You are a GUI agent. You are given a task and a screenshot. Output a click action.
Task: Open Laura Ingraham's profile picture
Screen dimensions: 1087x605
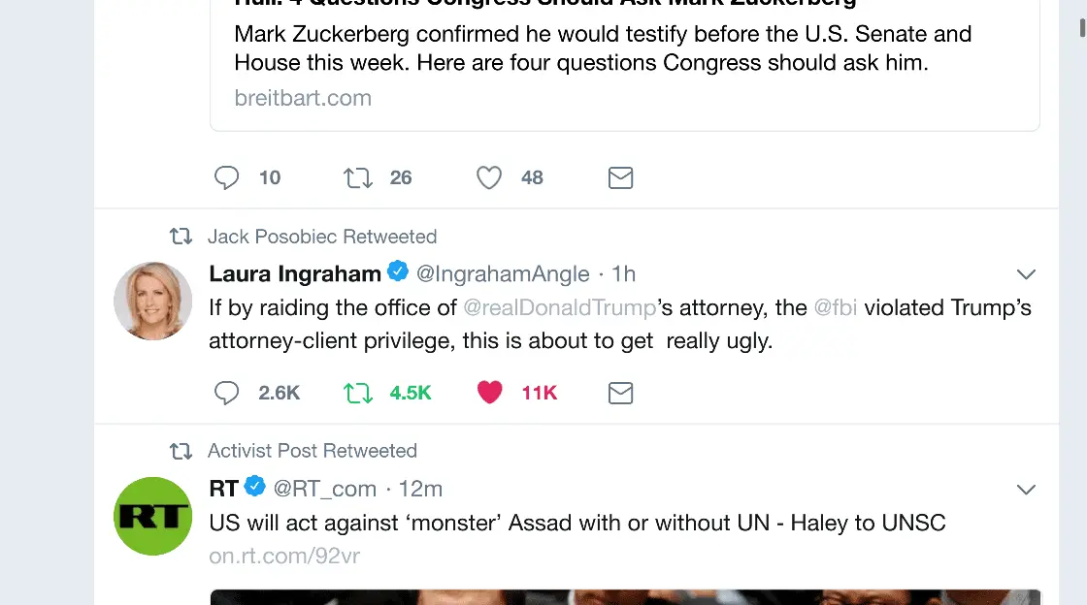coord(153,301)
